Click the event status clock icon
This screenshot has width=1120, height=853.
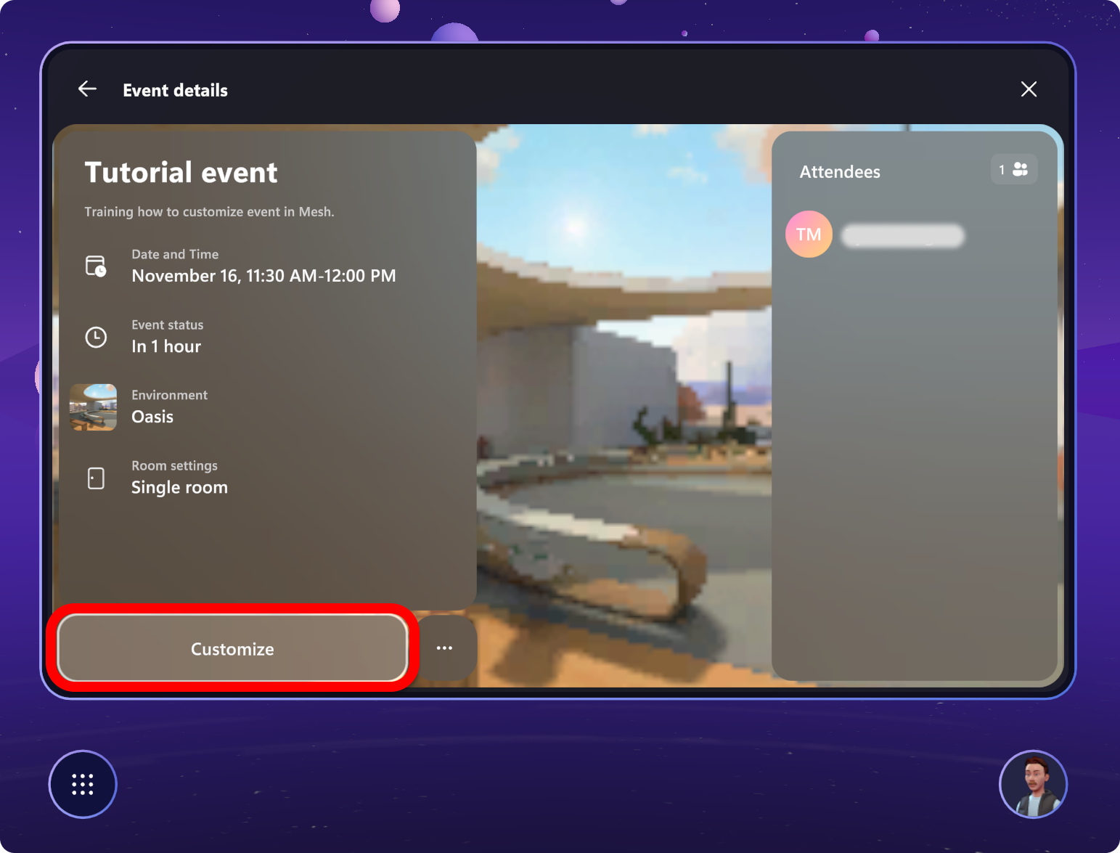pyautogui.click(x=95, y=336)
